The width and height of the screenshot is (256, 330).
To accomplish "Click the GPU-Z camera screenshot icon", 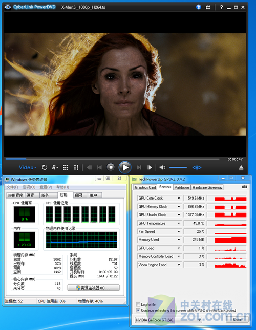I will [x=244, y=187].
